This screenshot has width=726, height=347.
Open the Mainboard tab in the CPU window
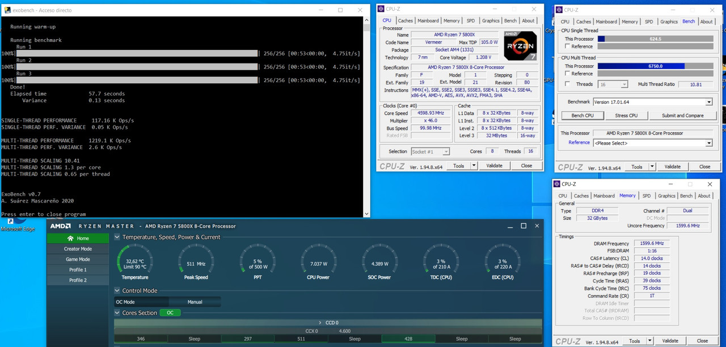428,20
